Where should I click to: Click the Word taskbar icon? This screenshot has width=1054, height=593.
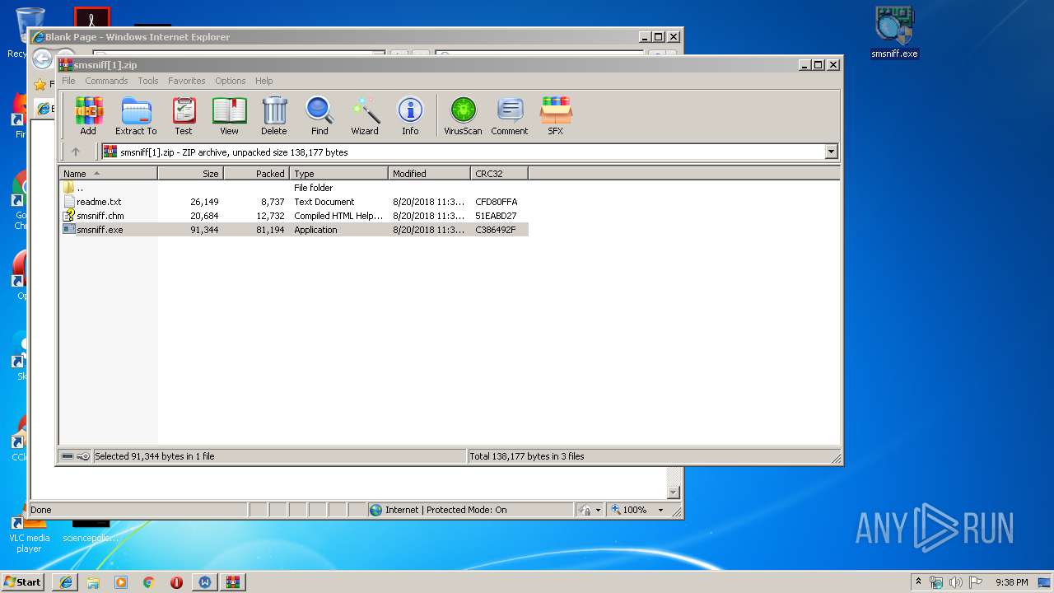coord(204,582)
